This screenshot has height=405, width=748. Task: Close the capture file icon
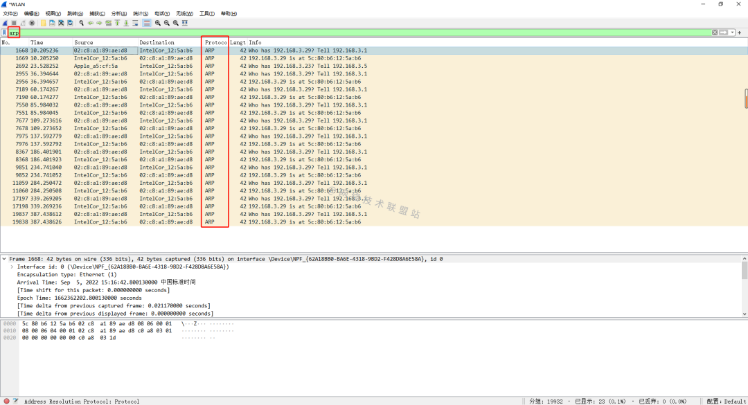point(61,23)
